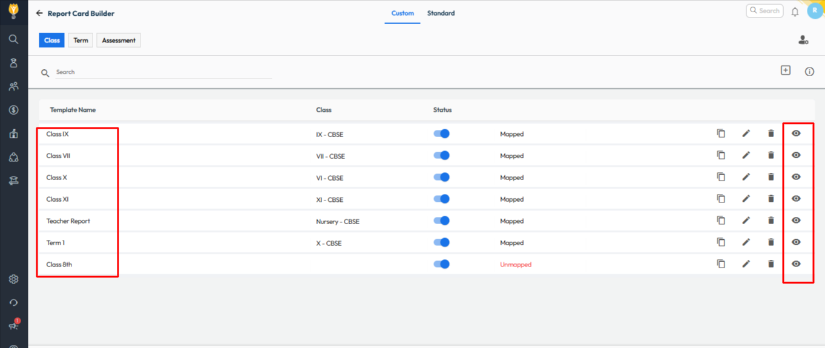Viewport: 825px width, 348px height.
Task: Toggle status switch for Class 8th
Action: [x=442, y=264]
